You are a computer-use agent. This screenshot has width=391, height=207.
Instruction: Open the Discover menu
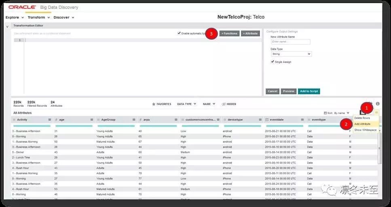[x=64, y=17]
